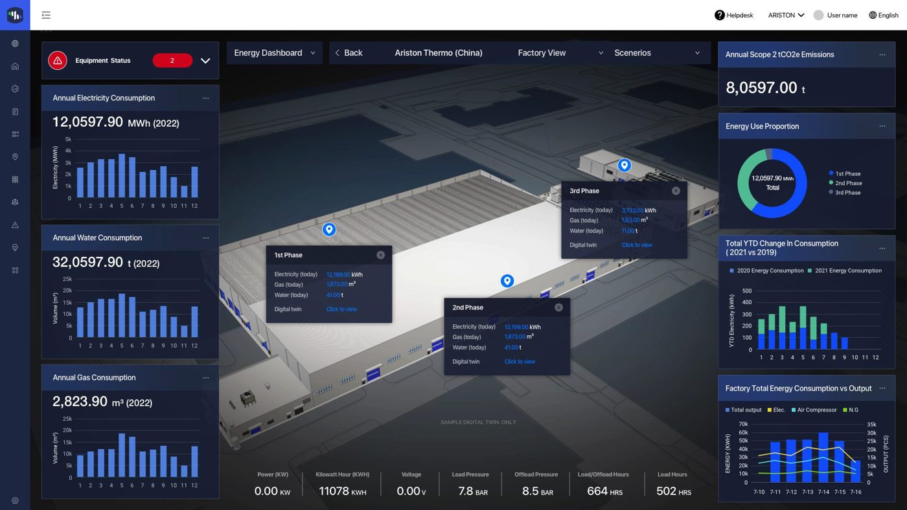This screenshot has height=510, width=907.
Task: Click the 8,0597.00 t emissions value
Action: click(765, 88)
